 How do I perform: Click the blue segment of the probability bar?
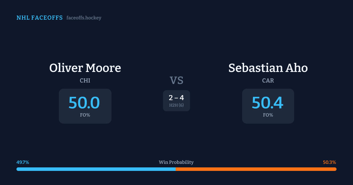pos(96,169)
